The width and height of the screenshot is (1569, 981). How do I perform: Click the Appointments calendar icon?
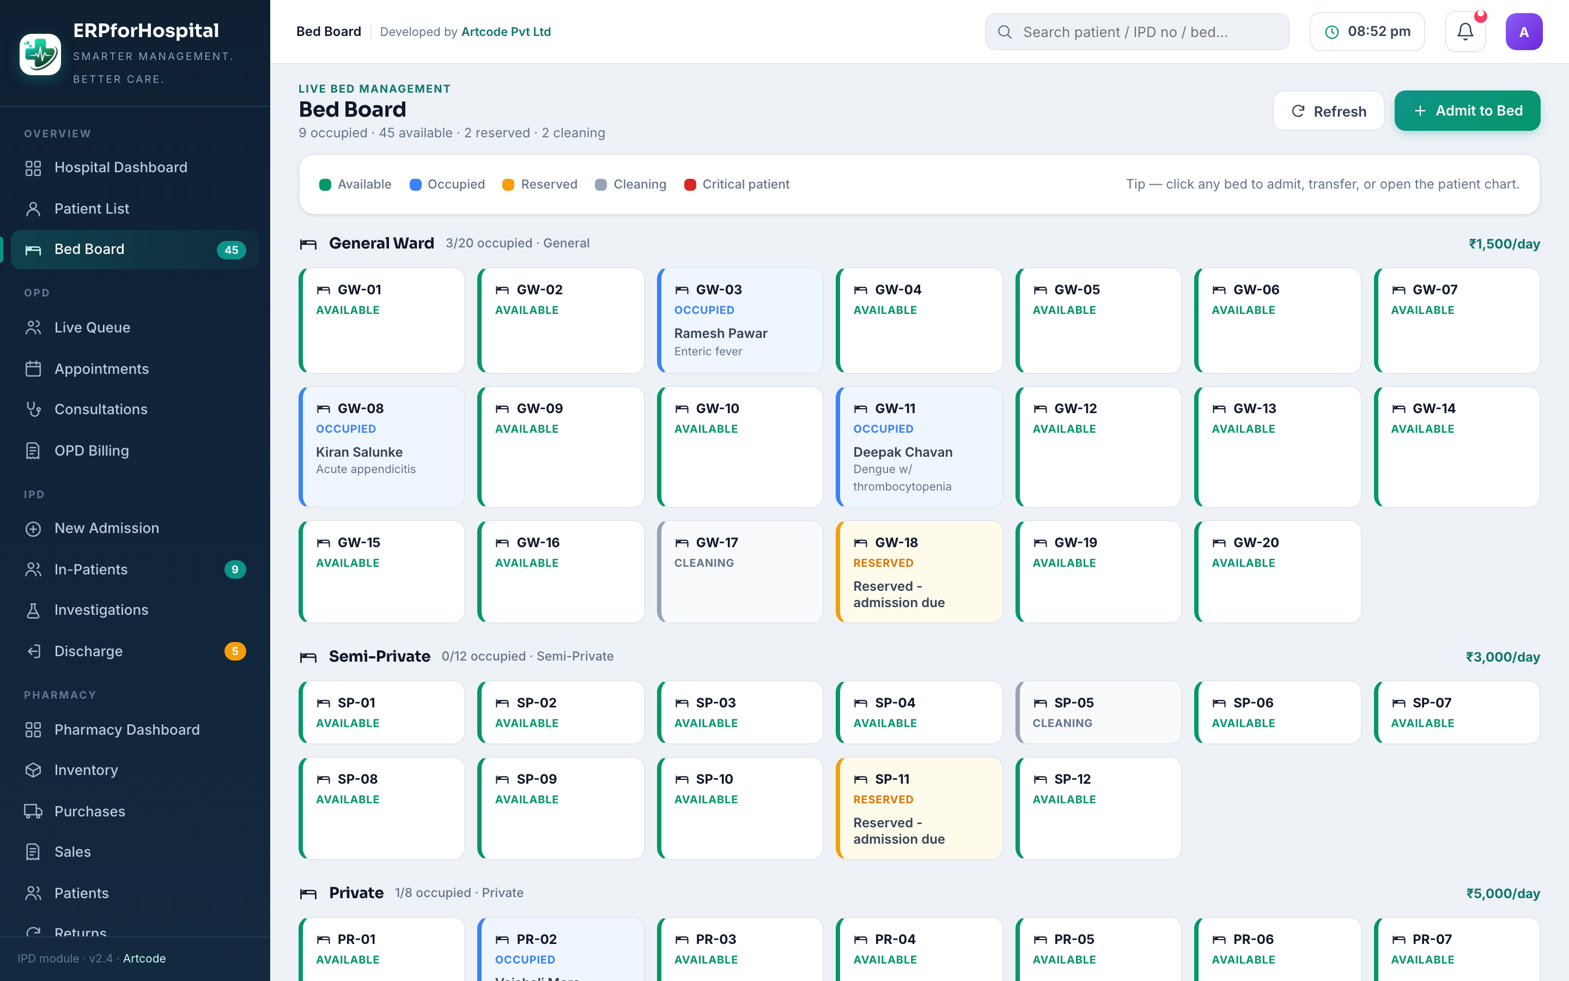point(33,368)
